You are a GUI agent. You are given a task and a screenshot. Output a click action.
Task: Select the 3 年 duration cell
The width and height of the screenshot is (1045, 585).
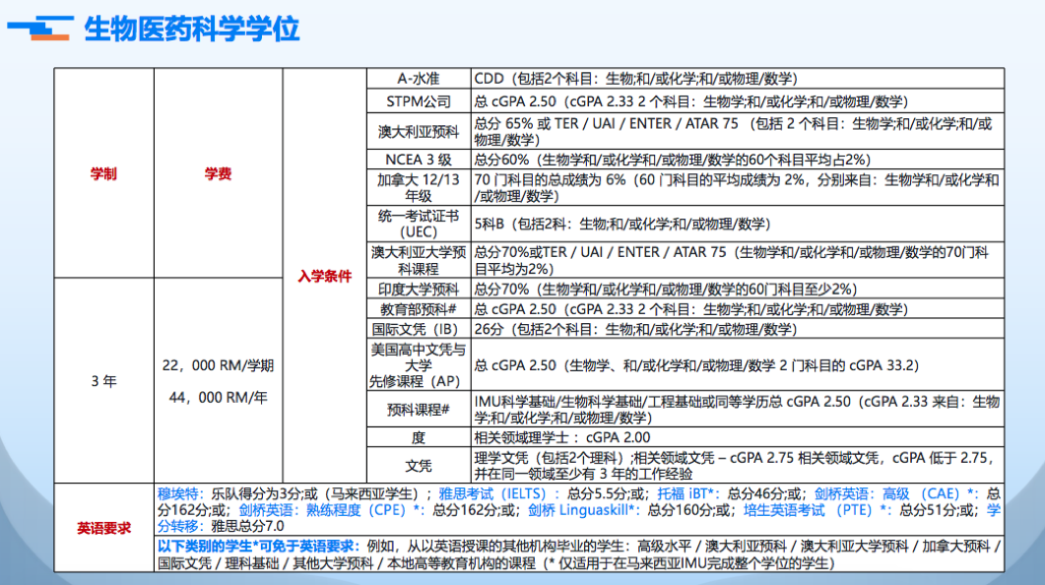pyautogui.click(x=103, y=381)
